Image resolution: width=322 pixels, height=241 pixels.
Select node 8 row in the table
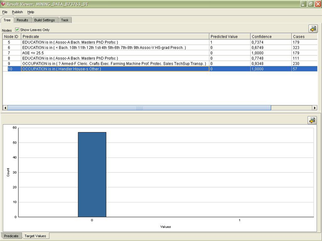[x=160, y=58]
